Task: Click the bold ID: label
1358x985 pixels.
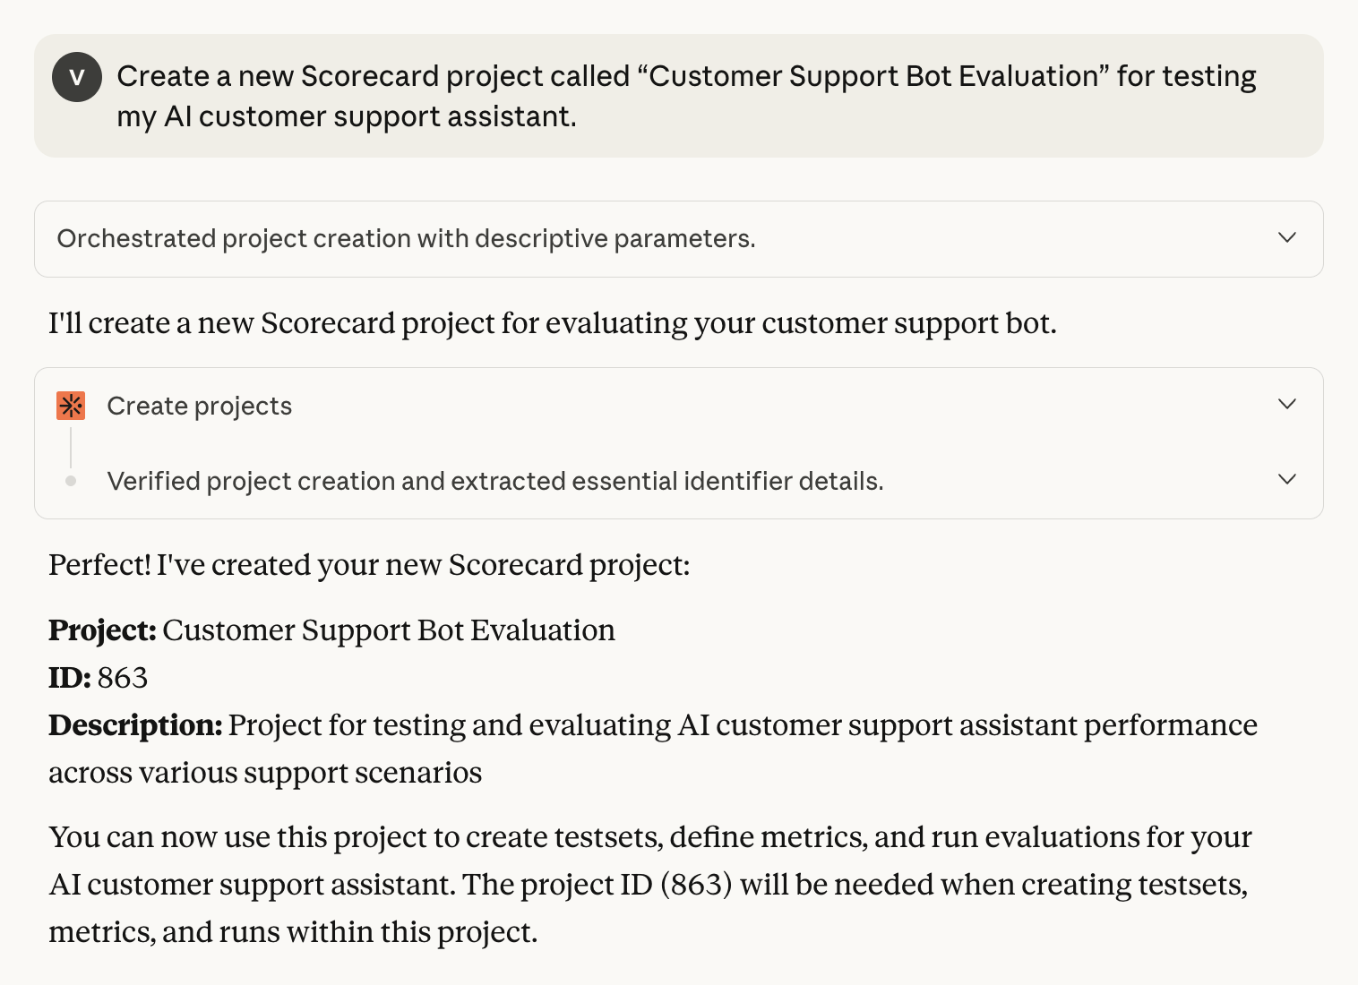Action: point(70,678)
